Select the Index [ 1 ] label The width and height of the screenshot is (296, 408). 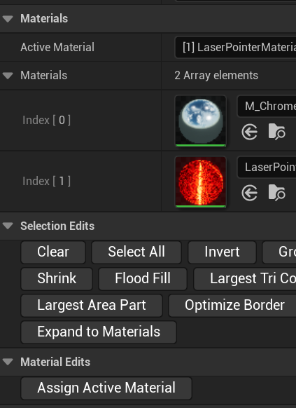(x=46, y=182)
